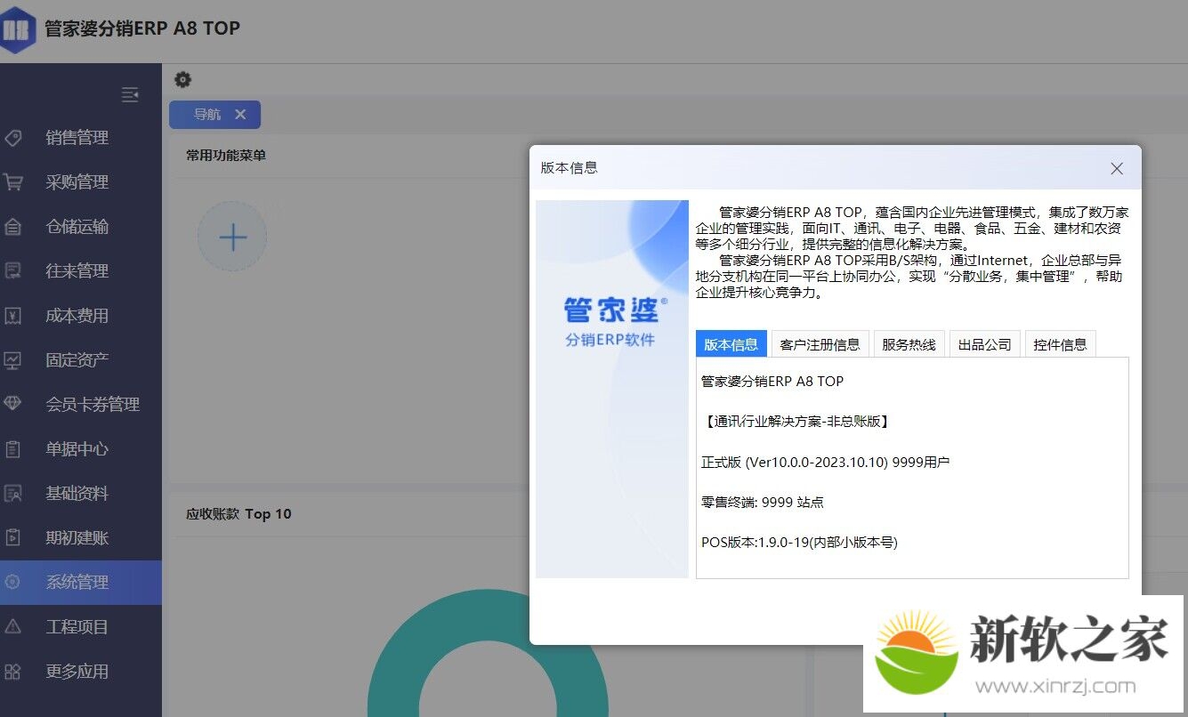Open 销售管理 menu in sidebar
This screenshot has height=717, width=1188.
81,138
